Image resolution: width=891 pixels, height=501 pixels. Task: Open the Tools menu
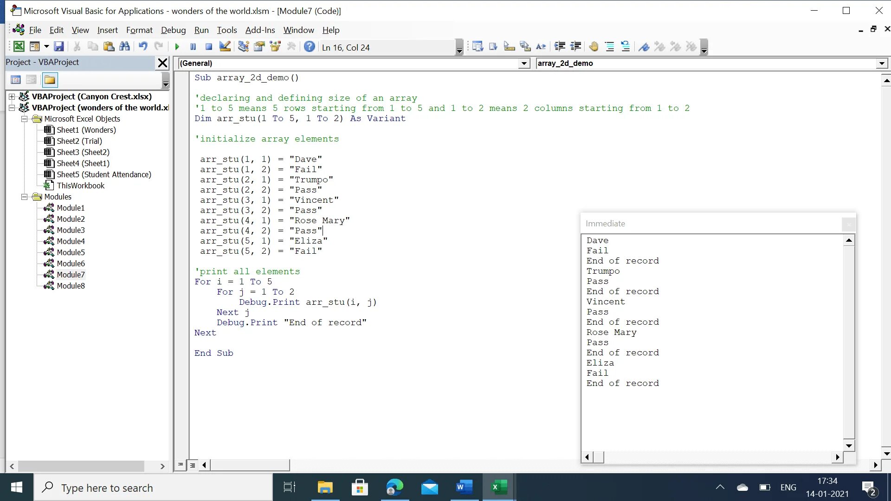click(226, 30)
